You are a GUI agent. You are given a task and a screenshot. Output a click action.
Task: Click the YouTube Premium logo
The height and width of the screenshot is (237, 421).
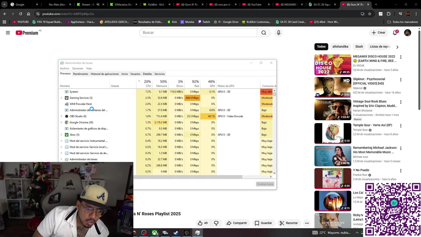[27, 33]
